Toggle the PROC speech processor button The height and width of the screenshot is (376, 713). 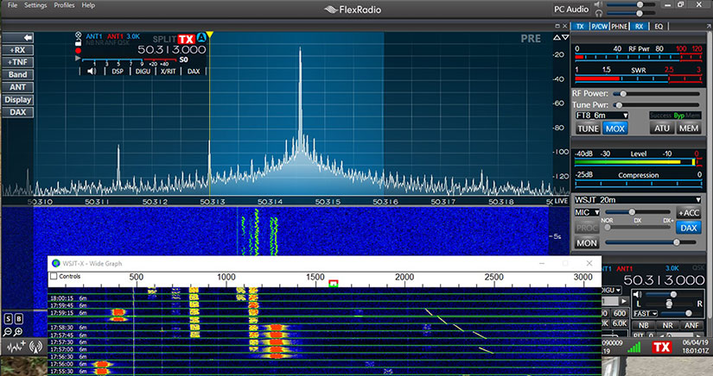(x=587, y=228)
